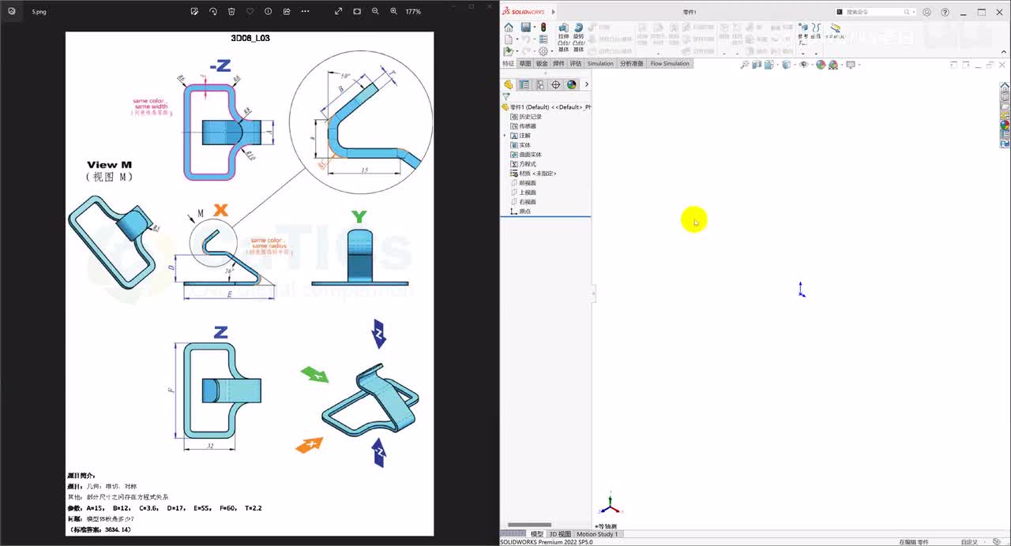Screen dimensions: 1011x546
Task: Open the FeatureManager design tree tab
Action: [508, 84]
